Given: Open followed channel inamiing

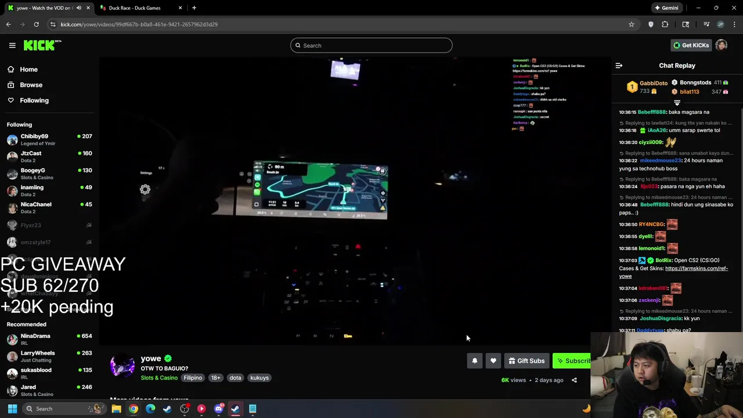Looking at the screenshot, I should click(x=49, y=190).
